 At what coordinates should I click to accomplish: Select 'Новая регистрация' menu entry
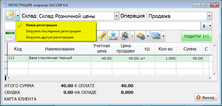(41, 25)
